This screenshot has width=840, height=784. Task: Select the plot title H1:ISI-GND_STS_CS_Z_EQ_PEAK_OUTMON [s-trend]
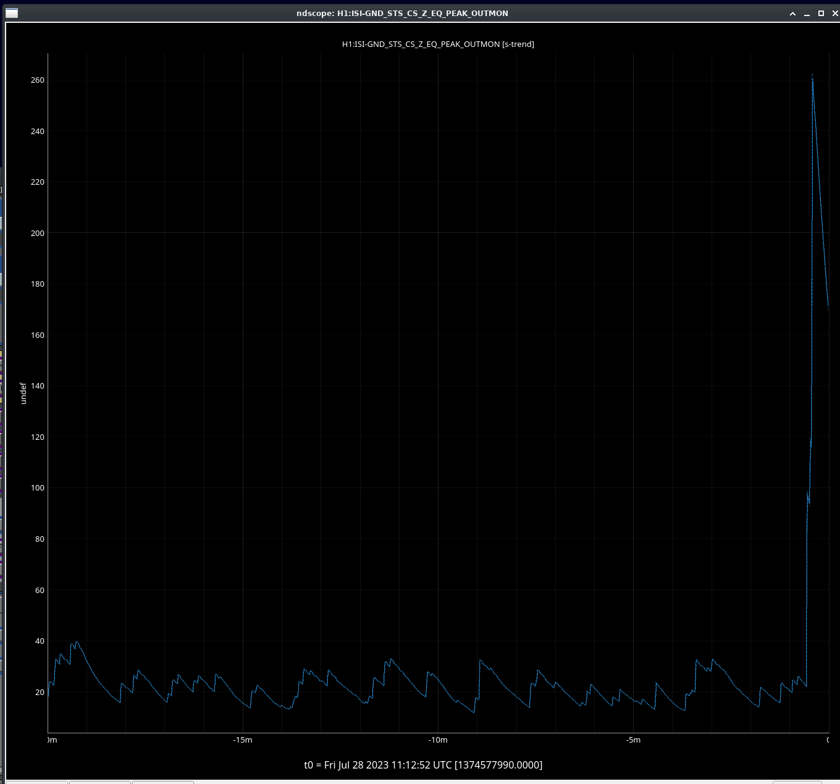click(x=438, y=44)
